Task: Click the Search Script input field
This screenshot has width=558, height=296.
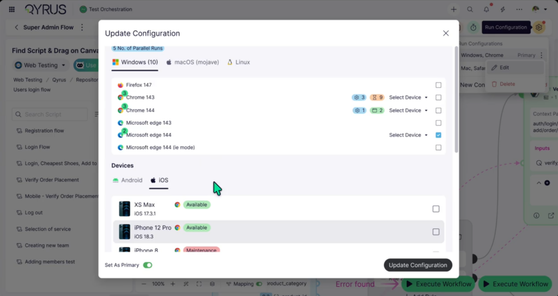Action: [50, 114]
